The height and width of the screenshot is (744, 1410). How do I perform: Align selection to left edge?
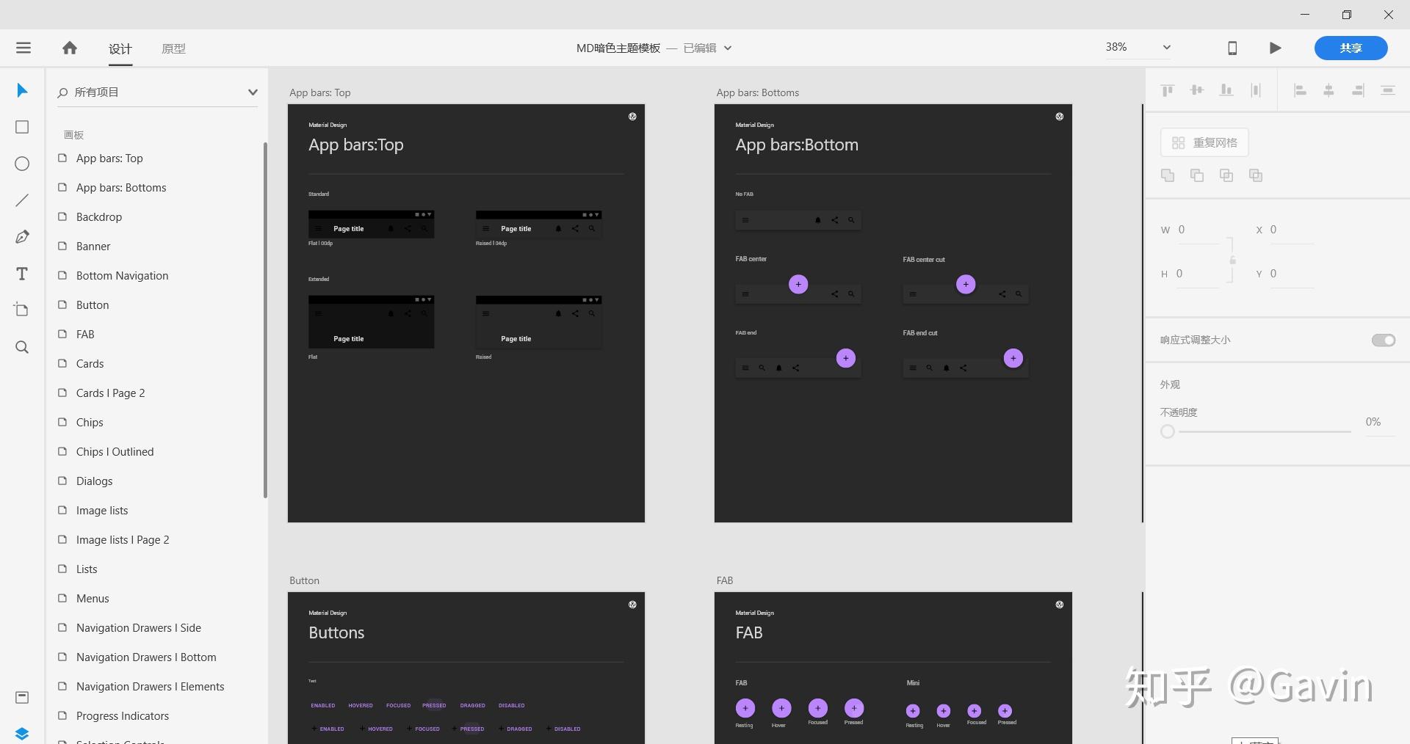1300,90
